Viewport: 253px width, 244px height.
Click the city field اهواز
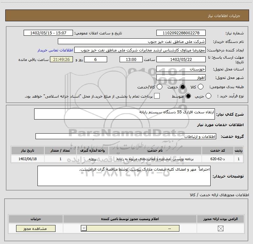pyautogui.click(x=181, y=78)
